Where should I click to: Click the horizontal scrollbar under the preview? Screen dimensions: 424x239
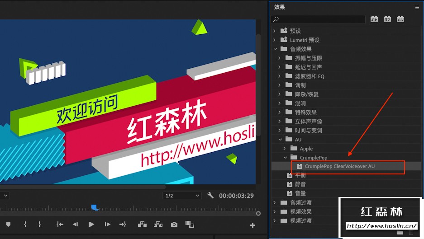point(83,187)
